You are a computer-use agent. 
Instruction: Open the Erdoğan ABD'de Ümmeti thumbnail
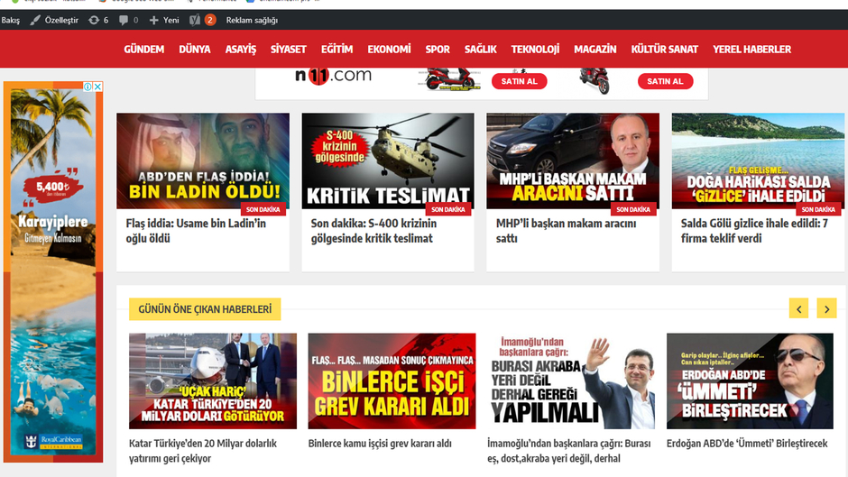tap(750, 381)
